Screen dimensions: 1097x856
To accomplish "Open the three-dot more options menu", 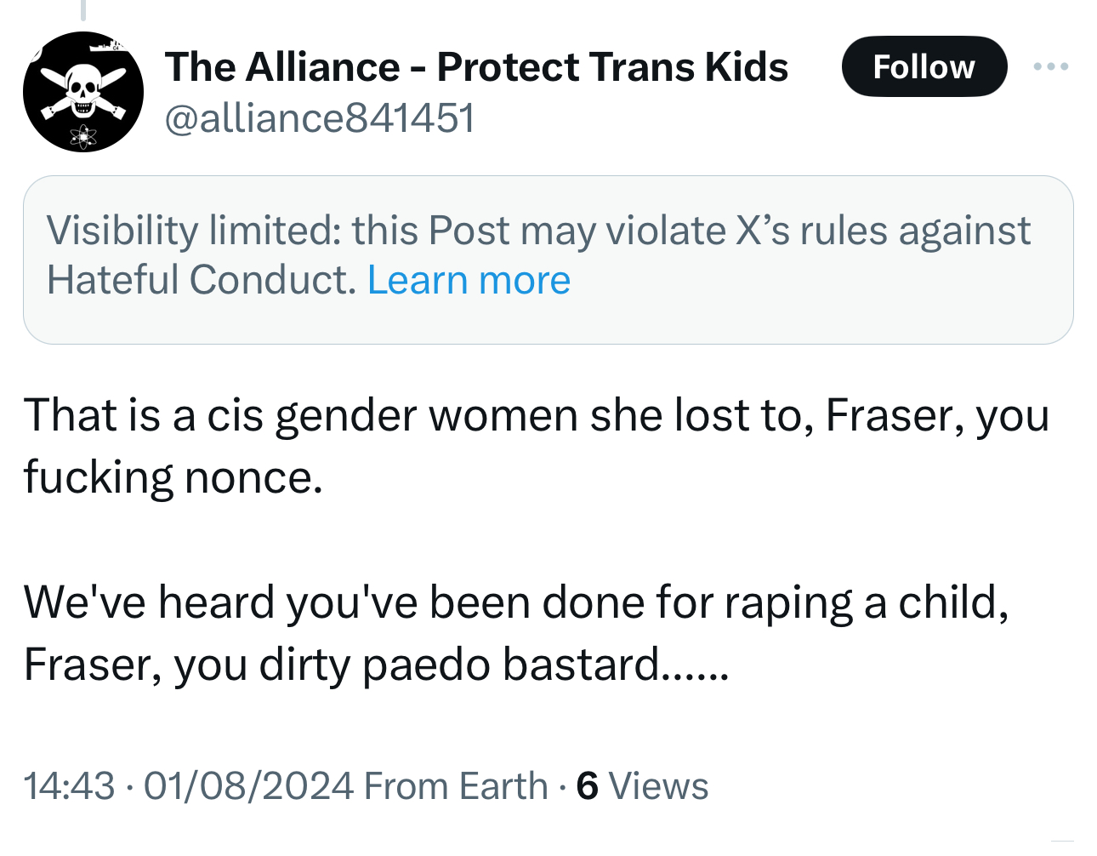I will click(1051, 66).
